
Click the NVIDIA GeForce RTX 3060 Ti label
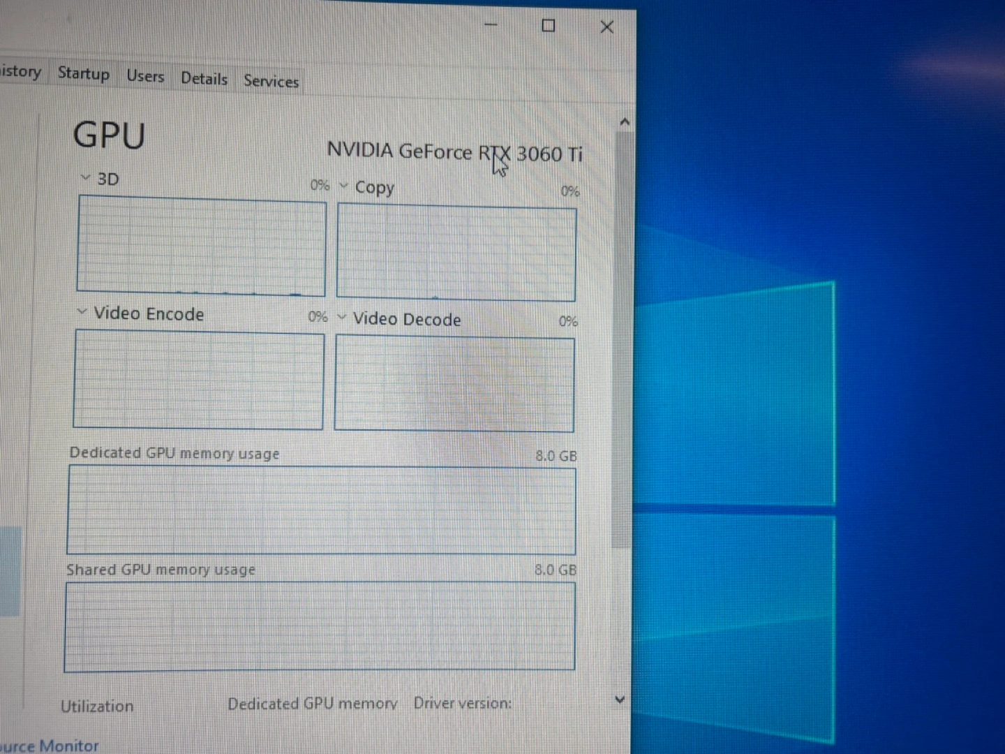(x=454, y=151)
